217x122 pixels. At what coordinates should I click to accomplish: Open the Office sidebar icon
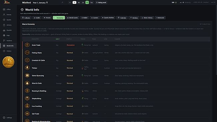tap(4, 9)
